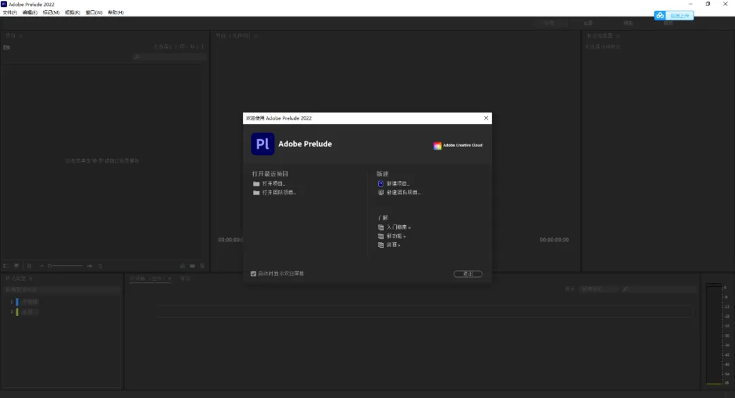The height and width of the screenshot is (398, 735).
Task: Click the Pl Adobe Prelude app logo
Action: (x=263, y=144)
